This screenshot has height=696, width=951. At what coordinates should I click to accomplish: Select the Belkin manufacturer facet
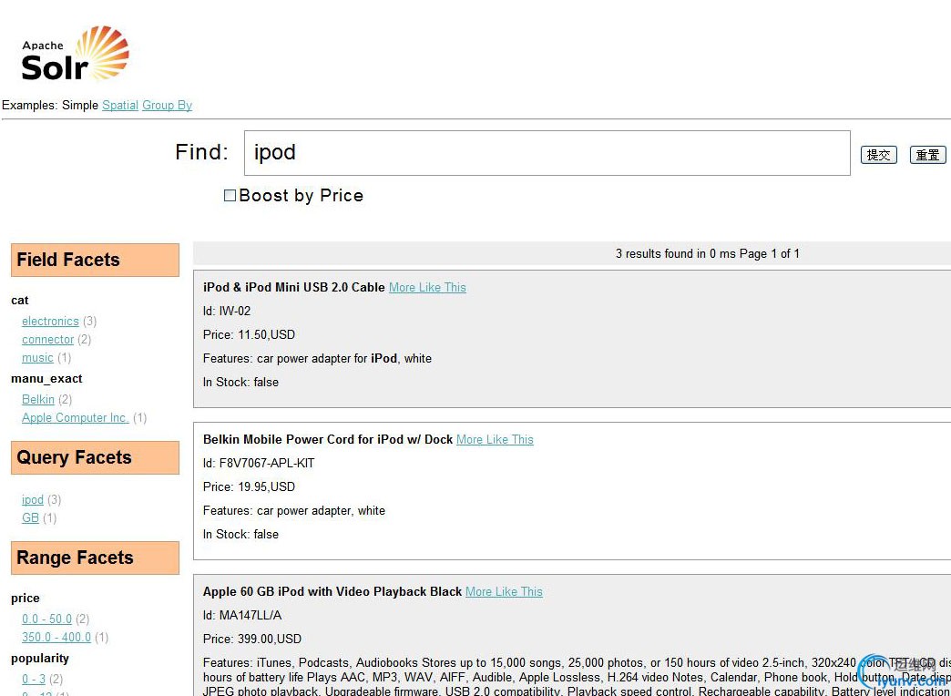point(38,399)
